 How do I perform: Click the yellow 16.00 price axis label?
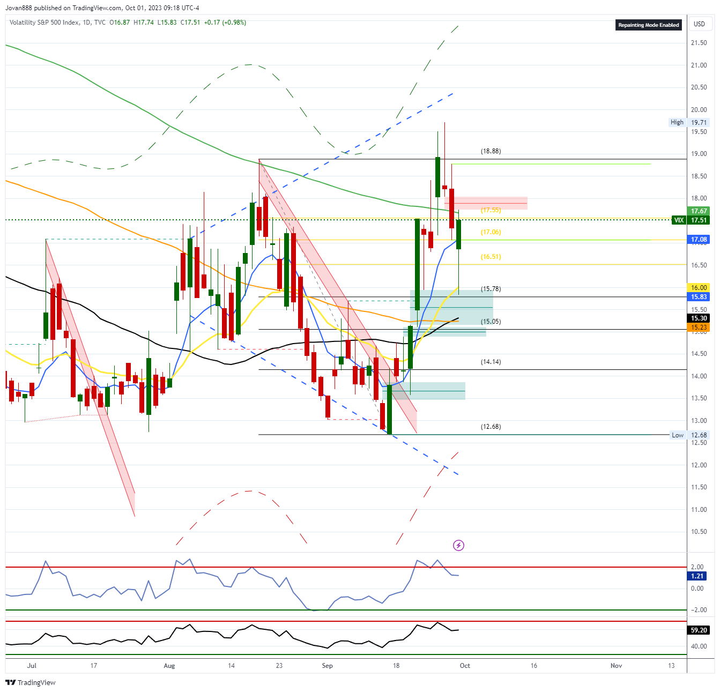click(699, 288)
